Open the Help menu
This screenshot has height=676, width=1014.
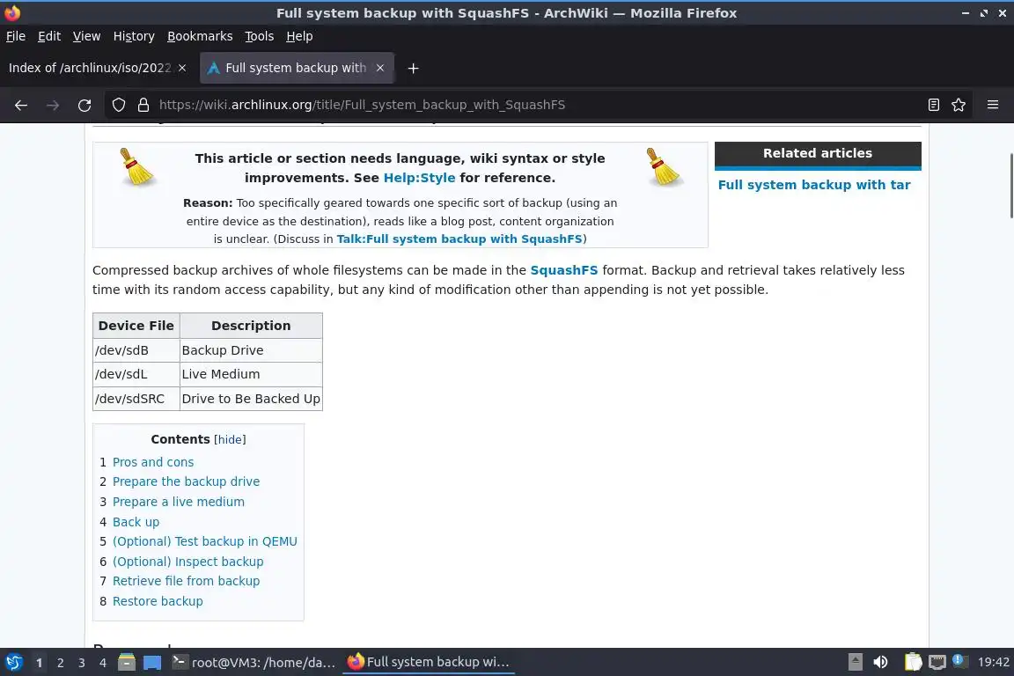pyautogui.click(x=299, y=36)
